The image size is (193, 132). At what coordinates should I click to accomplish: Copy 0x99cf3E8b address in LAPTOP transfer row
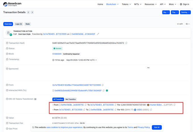click(x=86, y=105)
